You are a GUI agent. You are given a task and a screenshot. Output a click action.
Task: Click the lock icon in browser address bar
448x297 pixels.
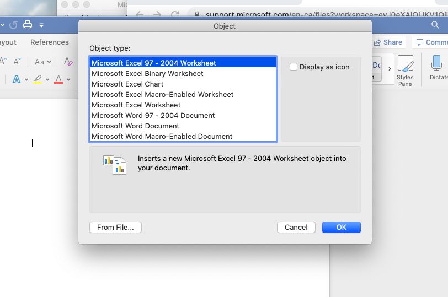click(197, 14)
